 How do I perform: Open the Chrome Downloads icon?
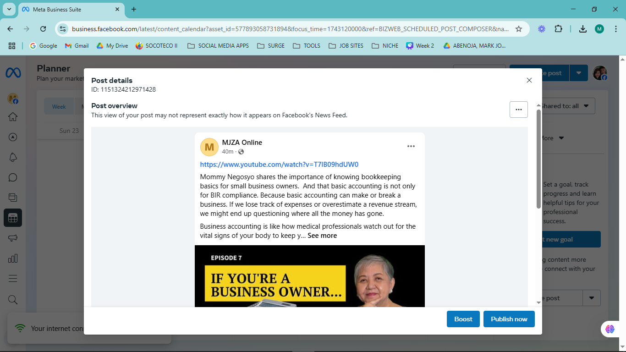[x=583, y=29]
